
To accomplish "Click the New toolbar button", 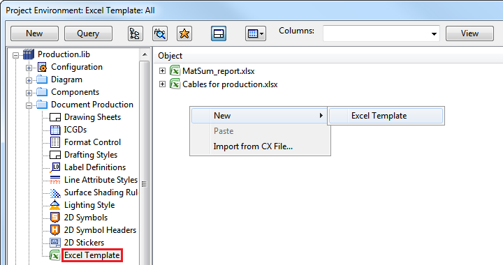I will coord(34,33).
